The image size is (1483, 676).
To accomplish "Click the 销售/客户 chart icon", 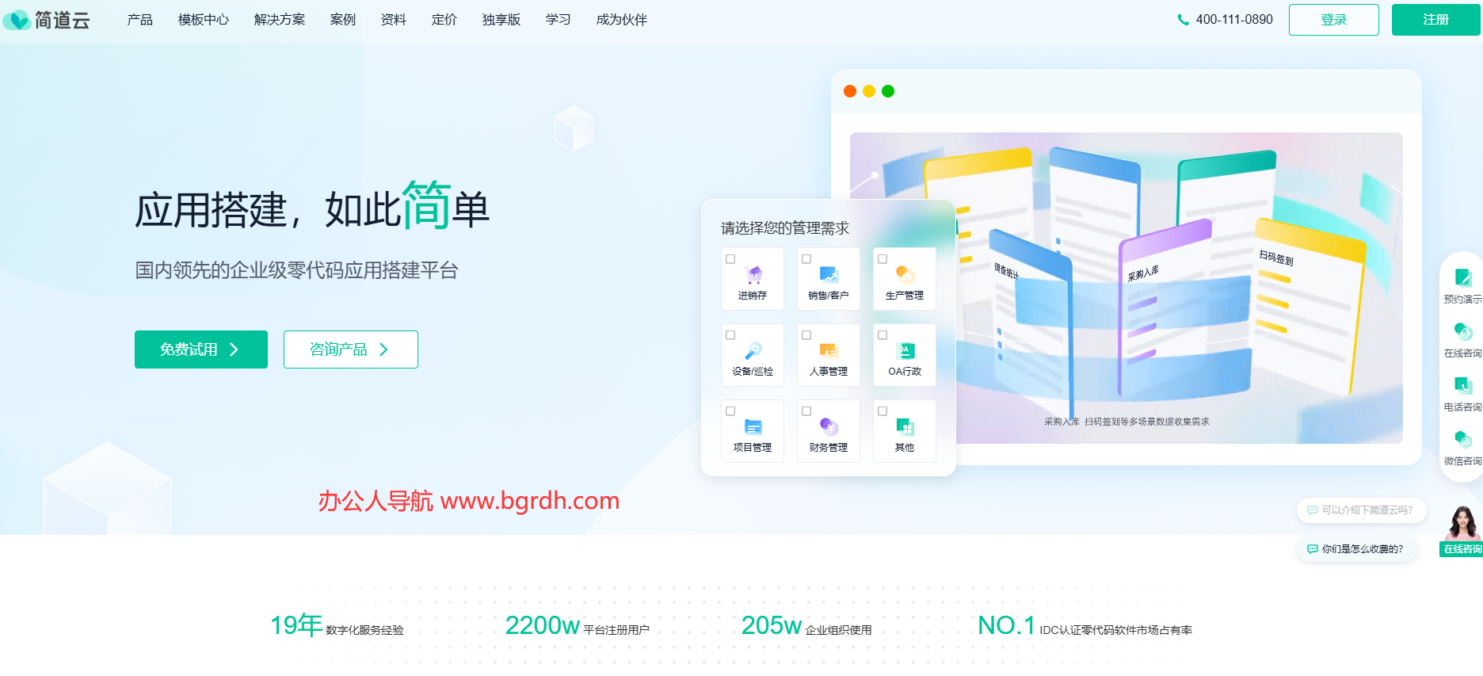I will (x=829, y=275).
